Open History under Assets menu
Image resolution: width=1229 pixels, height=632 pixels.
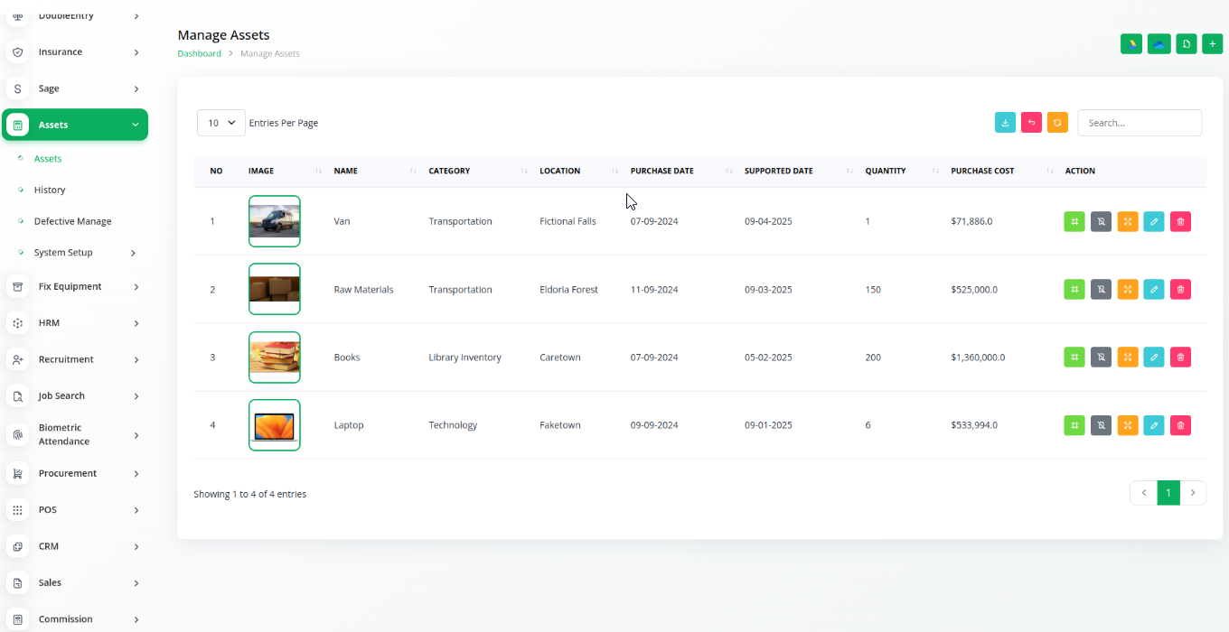[x=50, y=191]
